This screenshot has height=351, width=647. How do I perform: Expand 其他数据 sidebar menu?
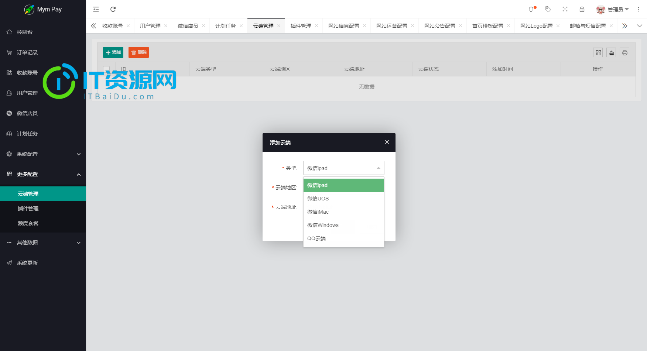[43, 242]
